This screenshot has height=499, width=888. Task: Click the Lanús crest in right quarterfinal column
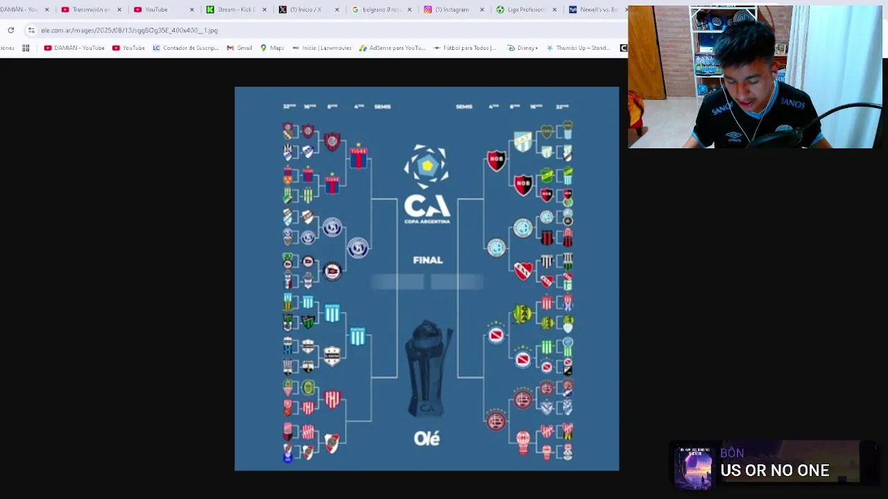pos(495,419)
